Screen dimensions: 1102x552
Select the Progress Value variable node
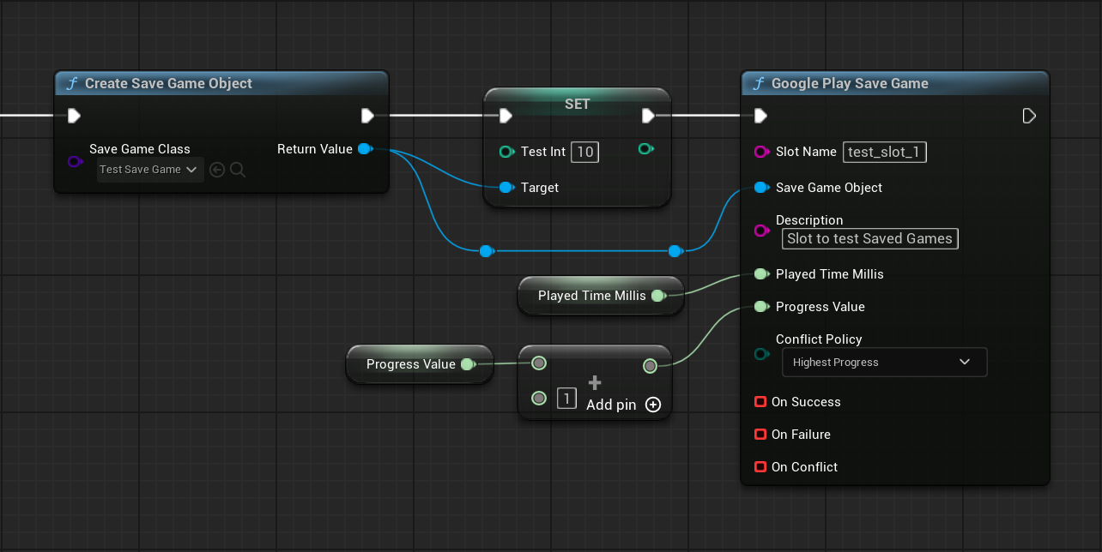(410, 364)
